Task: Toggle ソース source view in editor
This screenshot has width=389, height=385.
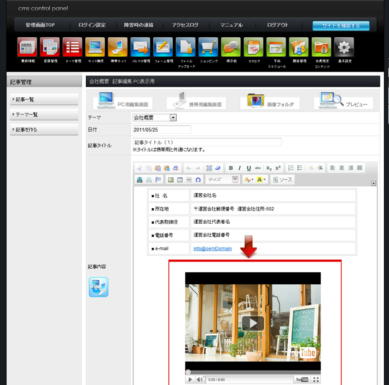Action: 283,180
